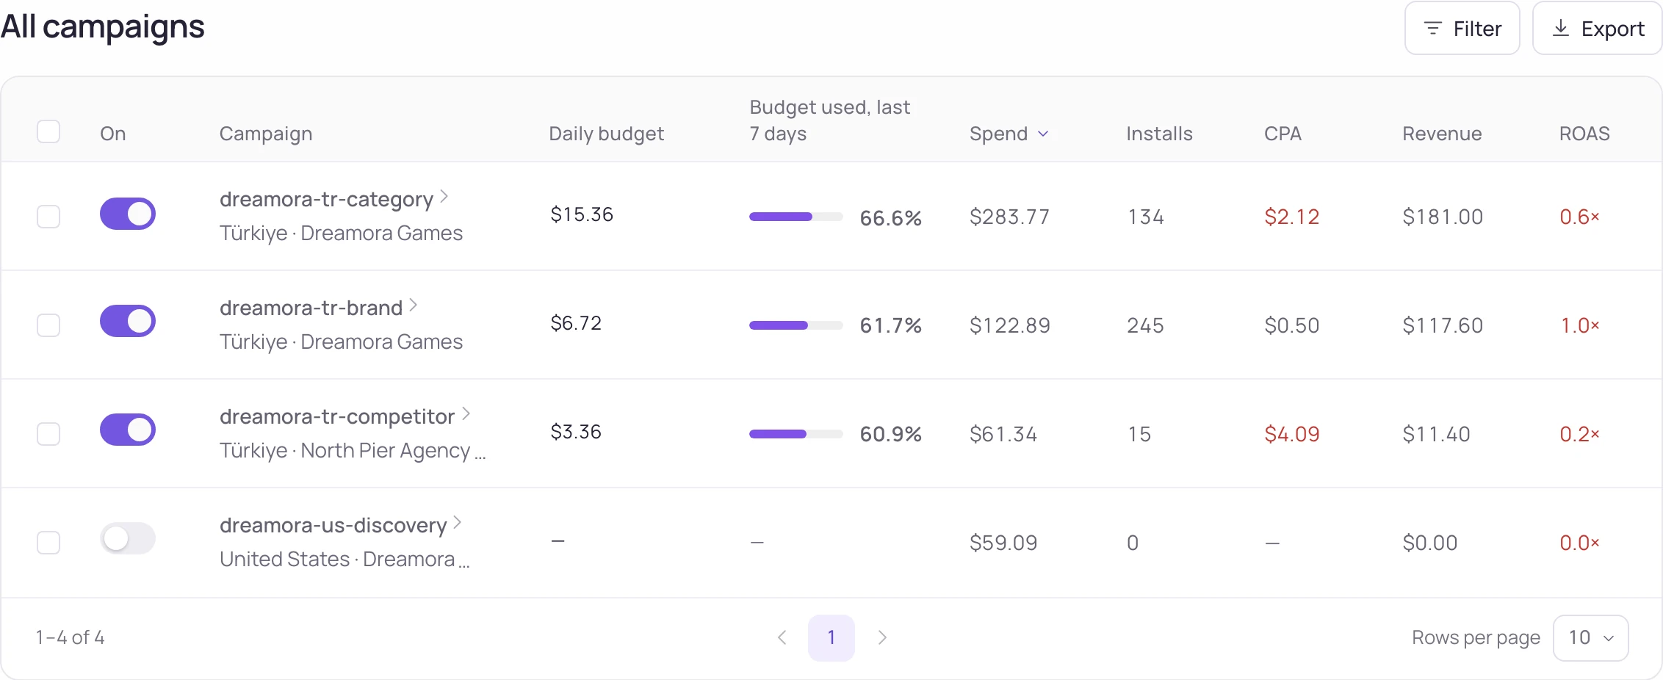Click the red $4.09 CPA value

(1292, 434)
